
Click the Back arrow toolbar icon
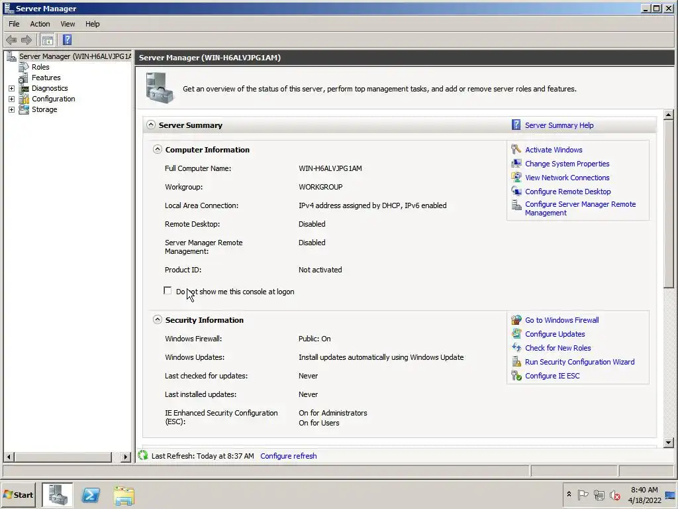[11, 40]
